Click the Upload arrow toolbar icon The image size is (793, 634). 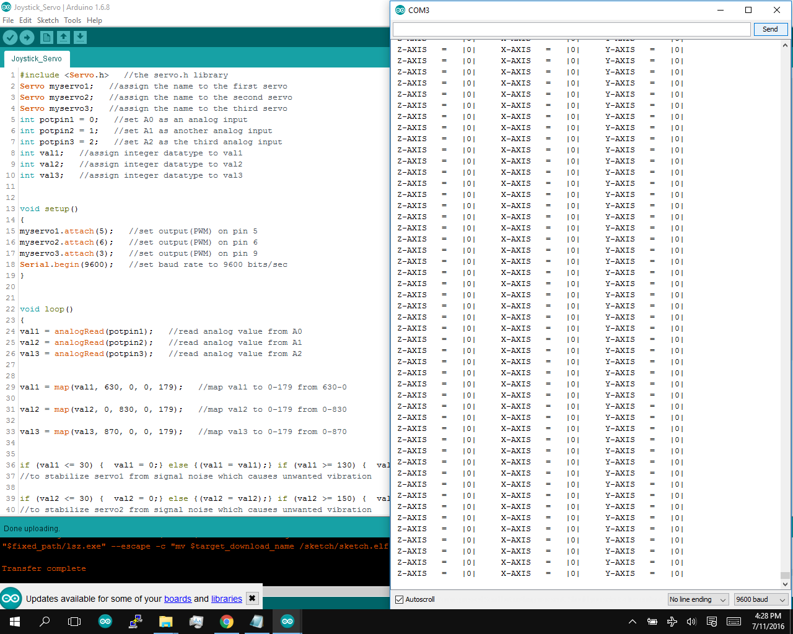click(x=27, y=38)
